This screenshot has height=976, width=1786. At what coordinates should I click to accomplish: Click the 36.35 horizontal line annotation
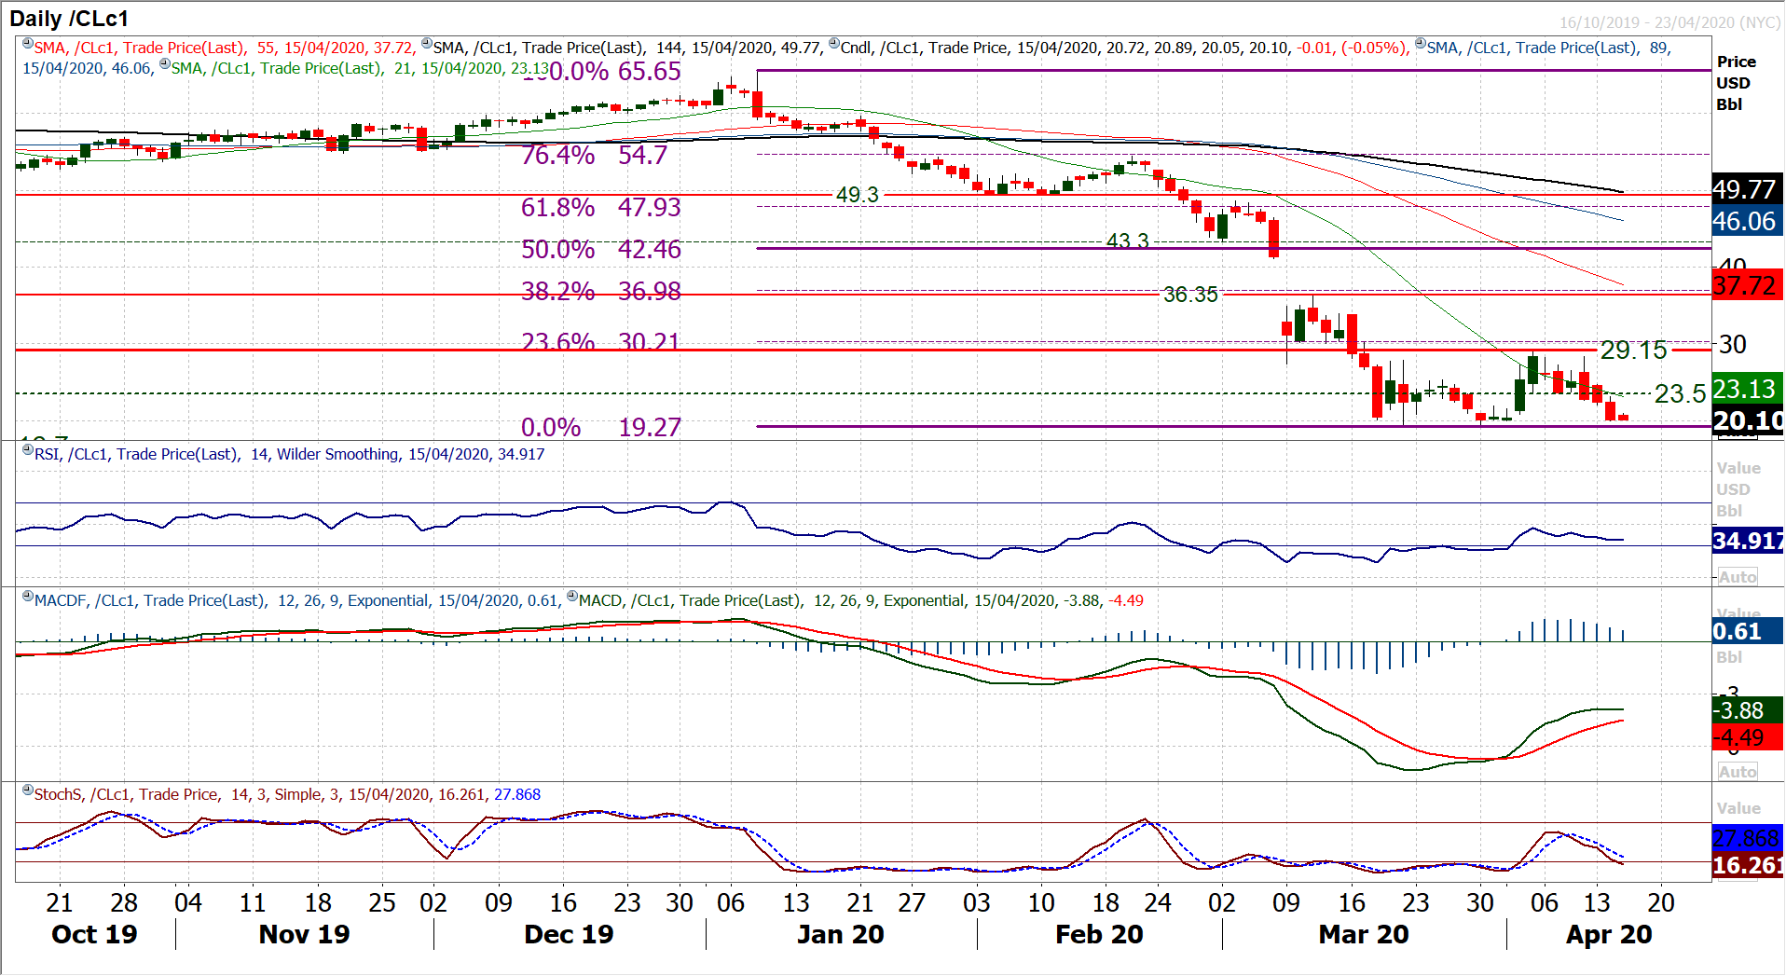1190,295
